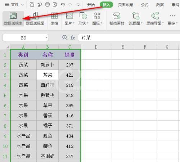Click the Undo arrow icon

63,5
